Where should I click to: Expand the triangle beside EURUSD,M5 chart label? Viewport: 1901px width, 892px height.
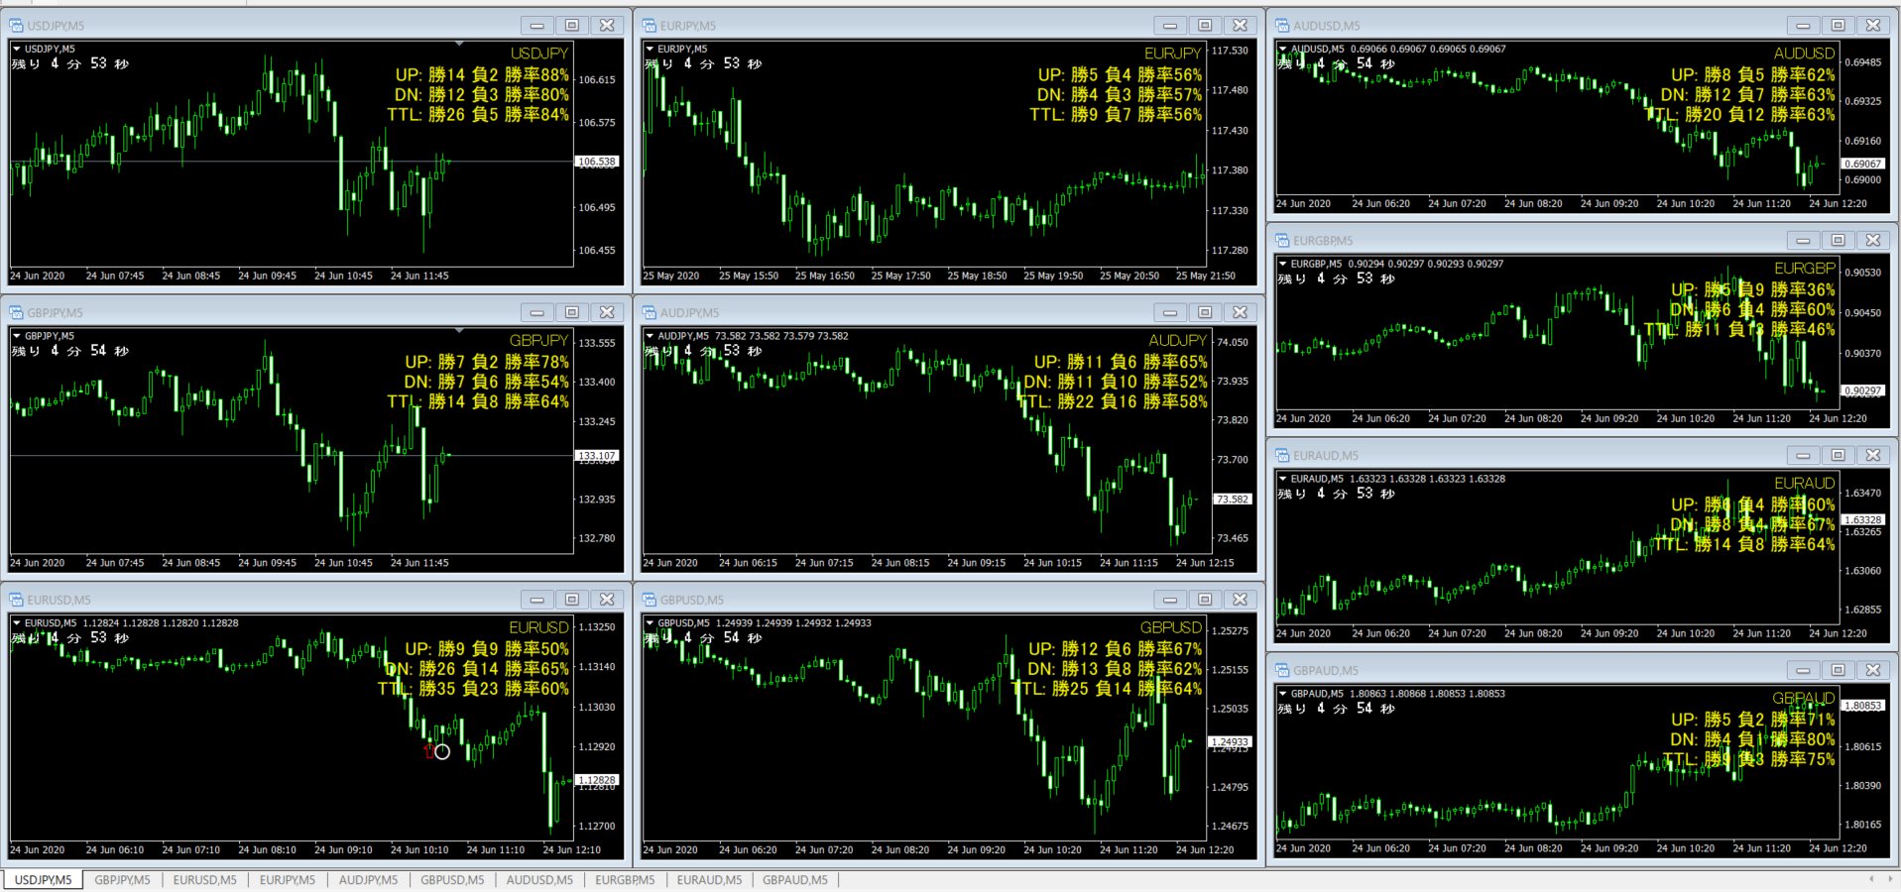point(17,623)
